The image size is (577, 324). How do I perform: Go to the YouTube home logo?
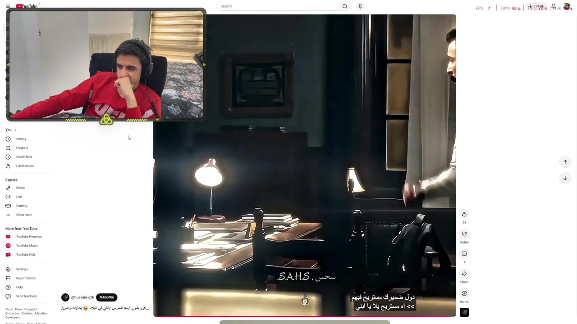27,6
